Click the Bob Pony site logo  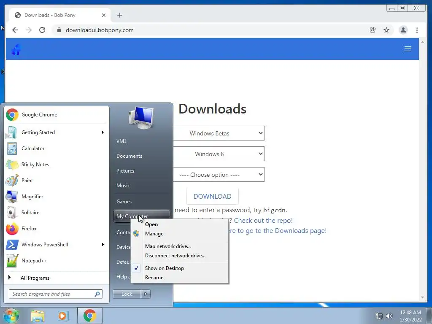[16, 49]
